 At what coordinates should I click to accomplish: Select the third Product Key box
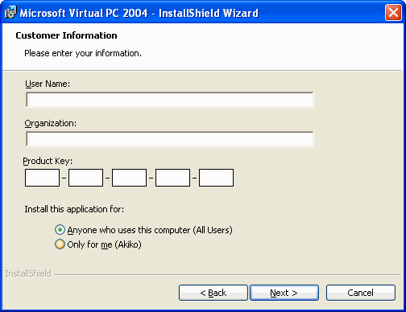coord(129,178)
